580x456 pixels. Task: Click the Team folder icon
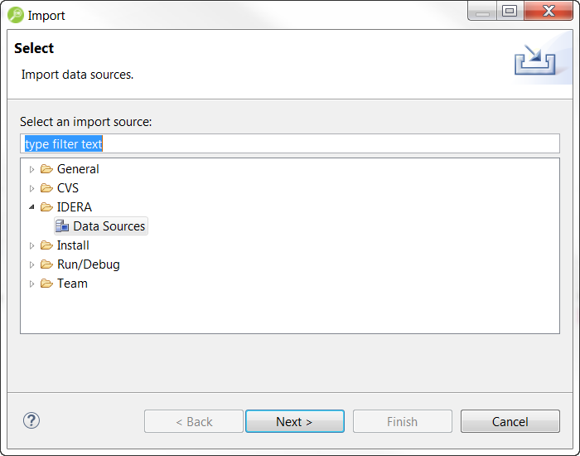tap(46, 284)
